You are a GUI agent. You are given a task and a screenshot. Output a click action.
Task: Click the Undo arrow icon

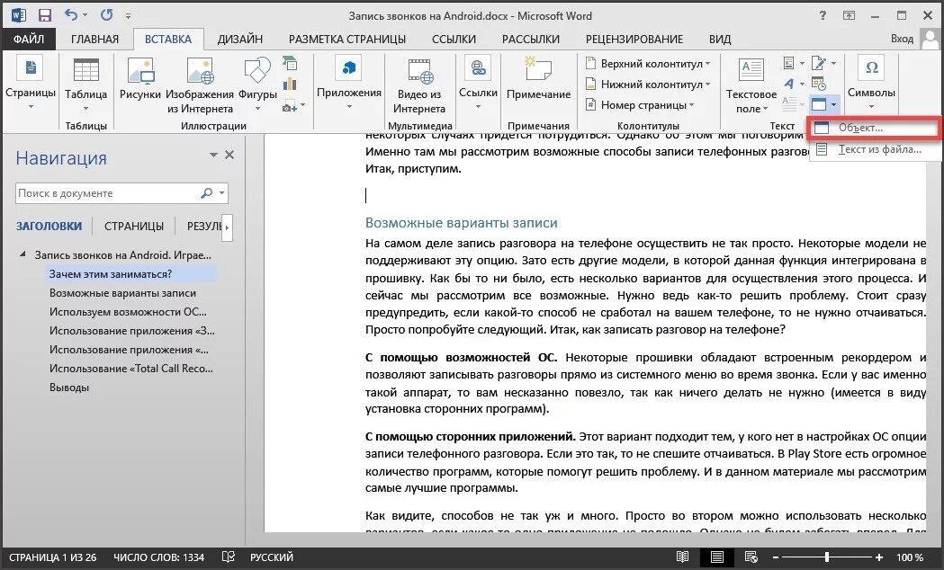(71, 15)
